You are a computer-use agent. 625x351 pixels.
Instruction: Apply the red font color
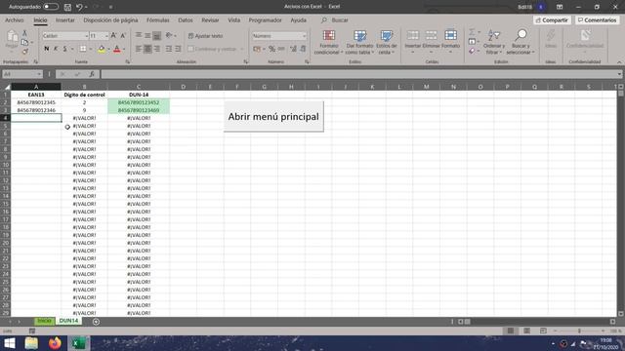117,49
